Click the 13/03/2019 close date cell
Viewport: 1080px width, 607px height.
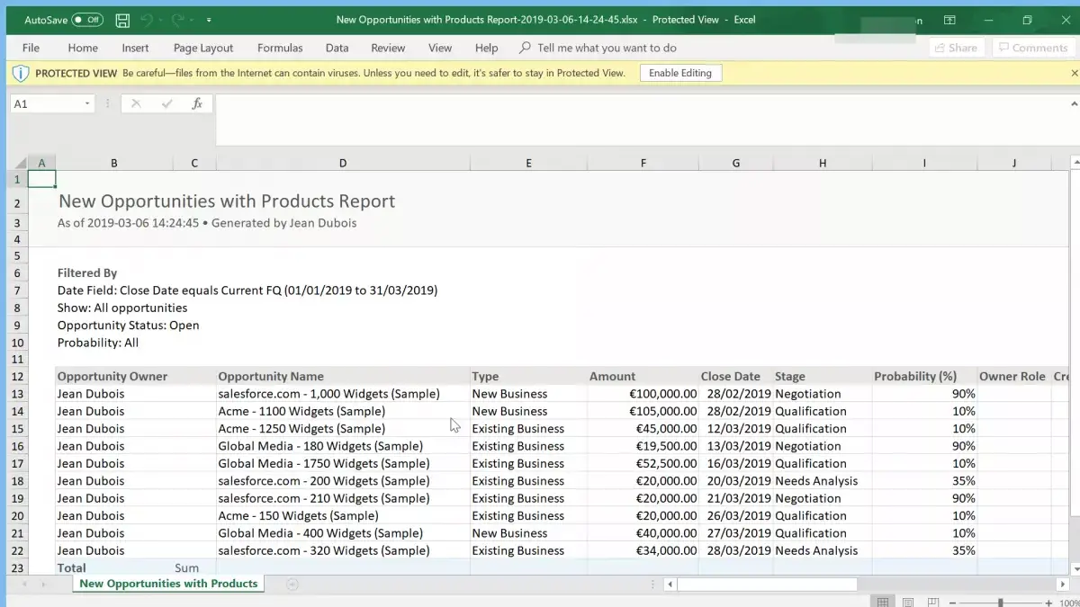[736, 446]
